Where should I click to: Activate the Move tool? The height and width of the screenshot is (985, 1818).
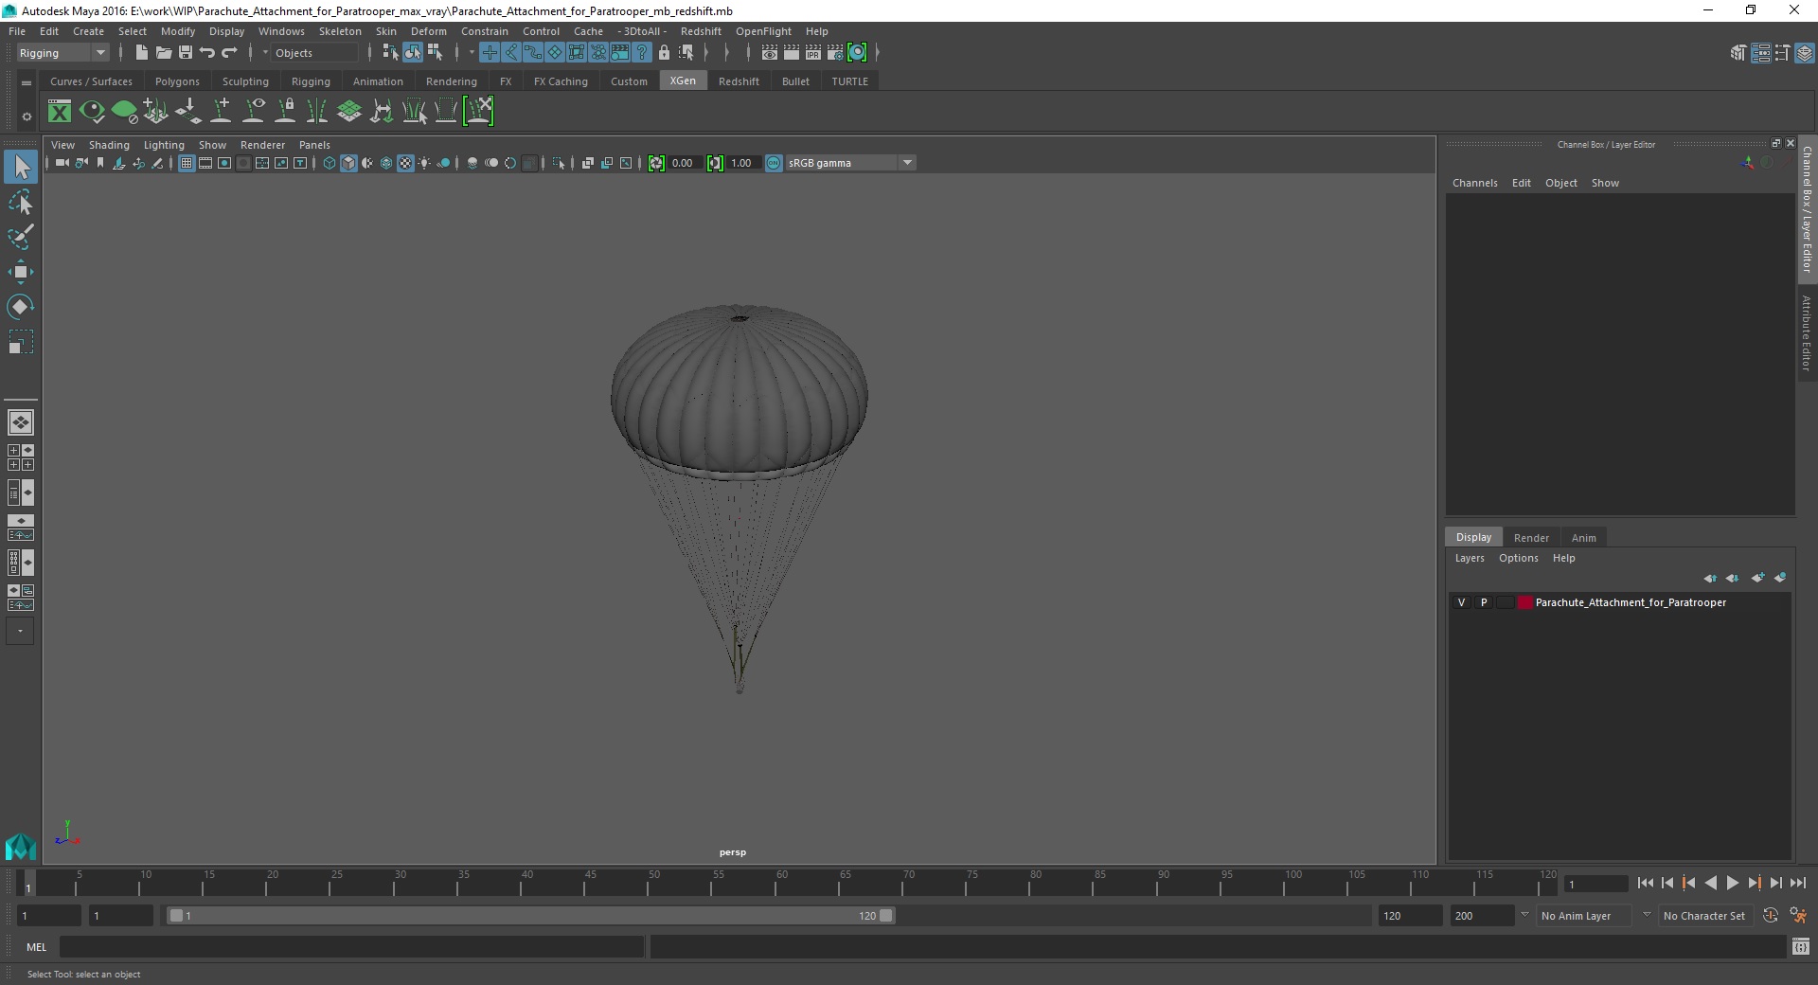(x=21, y=272)
